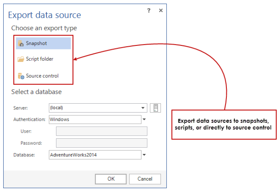Click the help question mark icon

149,10
